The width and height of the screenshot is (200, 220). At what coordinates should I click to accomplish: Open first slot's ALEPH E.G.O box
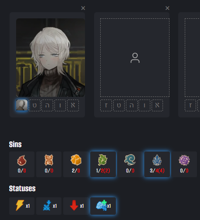(x=73, y=105)
